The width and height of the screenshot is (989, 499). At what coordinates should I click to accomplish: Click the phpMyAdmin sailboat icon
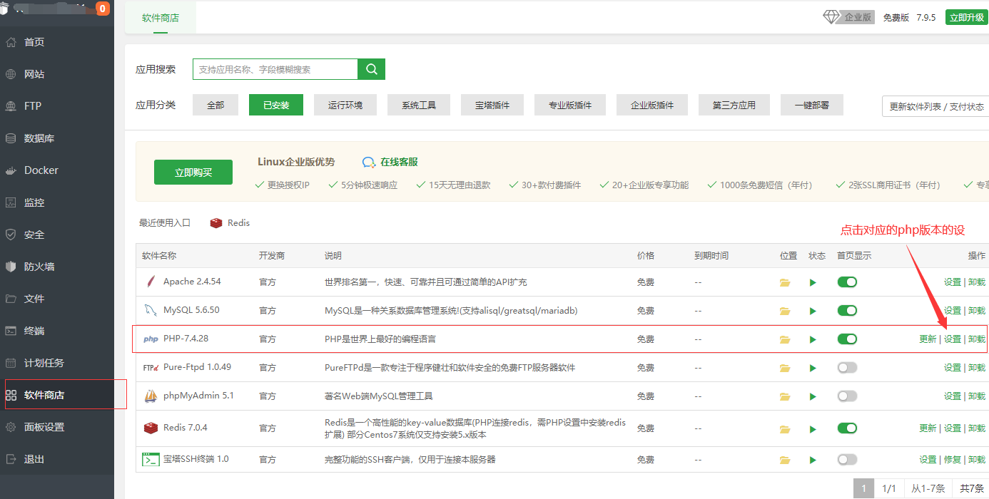[x=151, y=396]
